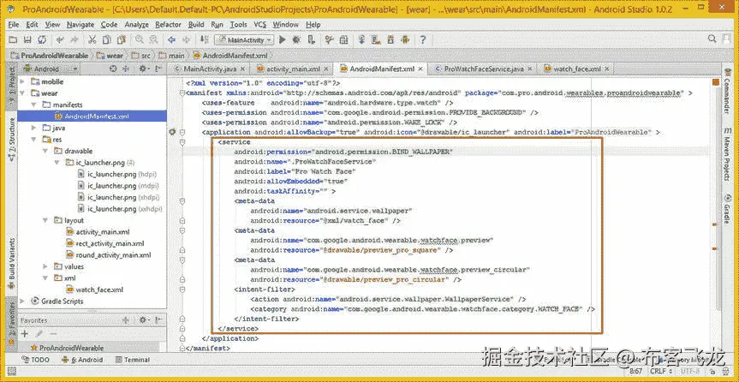The image size is (739, 382).
Task: Open the Gradle side panel
Action: [x=728, y=209]
